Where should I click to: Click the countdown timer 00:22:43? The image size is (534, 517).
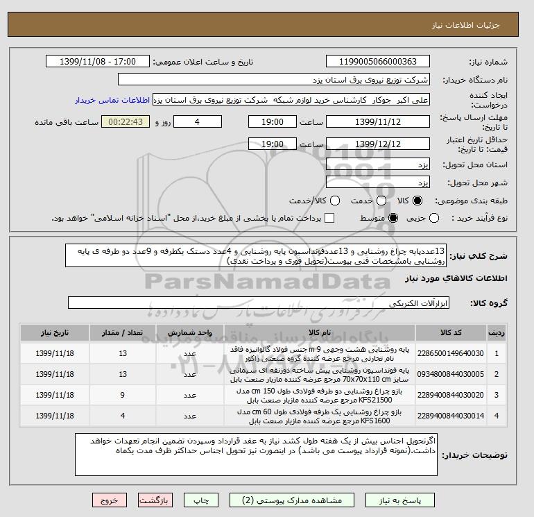click(x=126, y=121)
